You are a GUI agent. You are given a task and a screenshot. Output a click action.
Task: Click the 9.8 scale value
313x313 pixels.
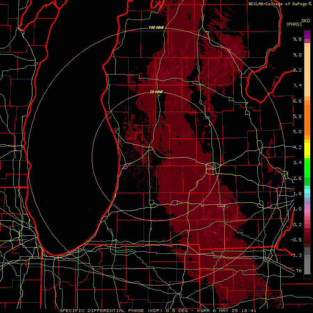pos(297,39)
